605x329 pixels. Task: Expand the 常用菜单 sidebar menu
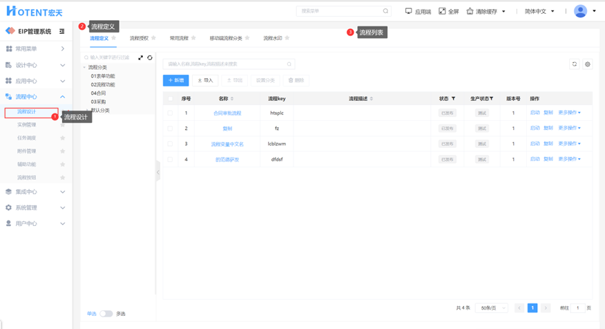(x=35, y=48)
